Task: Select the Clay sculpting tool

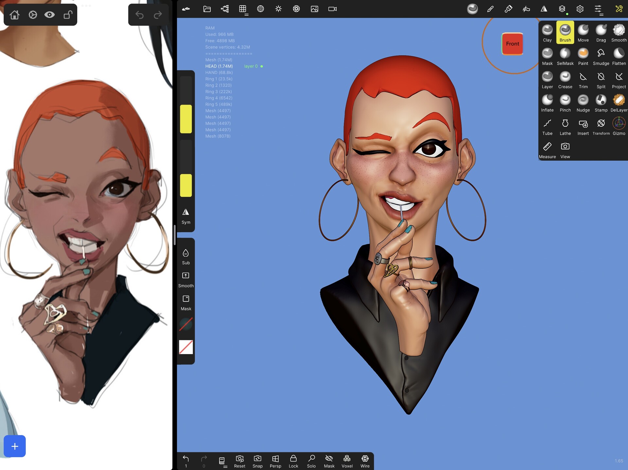Action: [x=547, y=32]
